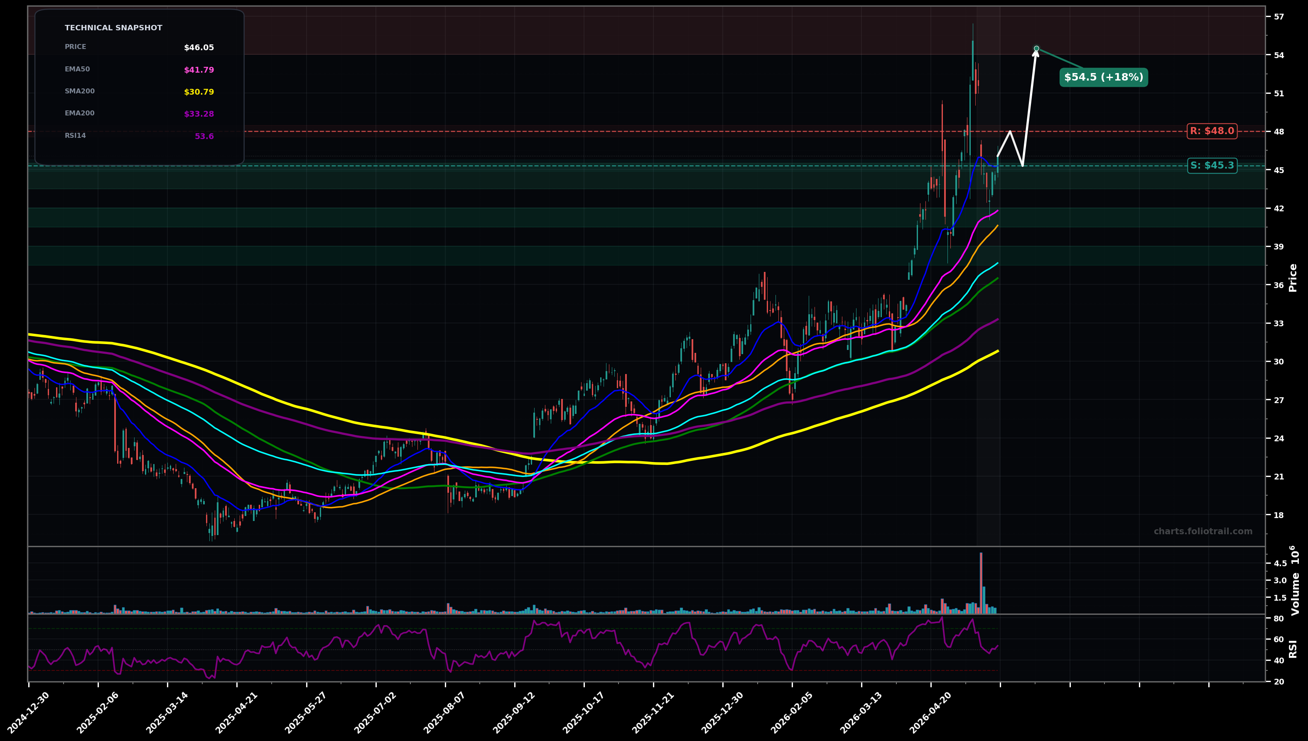Click the TECHNICAL SNAPSHOT heading
Screen dimensions: 1308x741
[x=113, y=28]
